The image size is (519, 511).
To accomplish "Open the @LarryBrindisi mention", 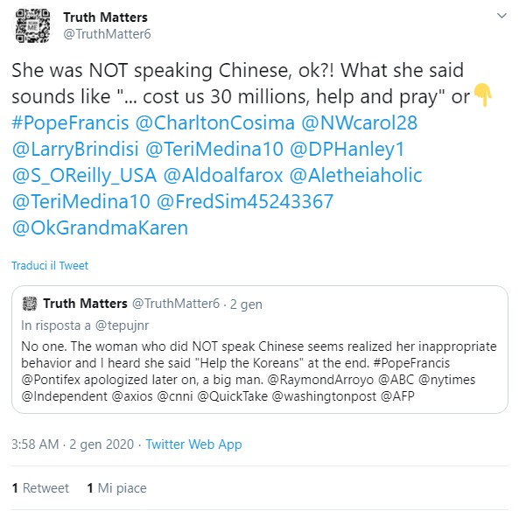I will point(75,149).
